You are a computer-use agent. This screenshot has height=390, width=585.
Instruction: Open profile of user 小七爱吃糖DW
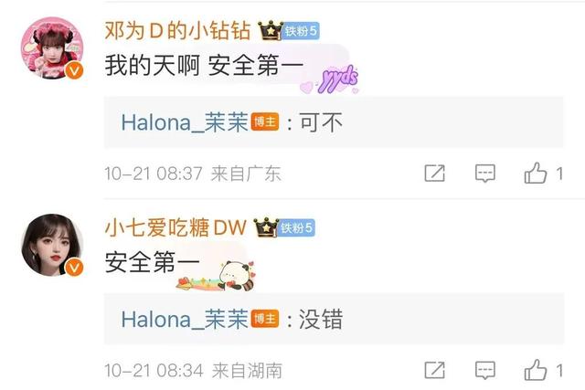(x=175, y=227)
